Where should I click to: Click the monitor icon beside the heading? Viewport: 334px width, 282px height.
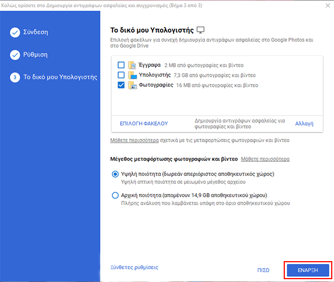tap(200, 30)
